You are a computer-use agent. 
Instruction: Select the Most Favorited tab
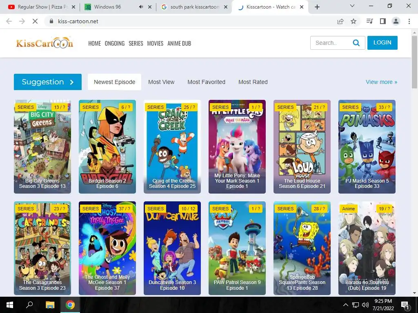pos(206,82)
